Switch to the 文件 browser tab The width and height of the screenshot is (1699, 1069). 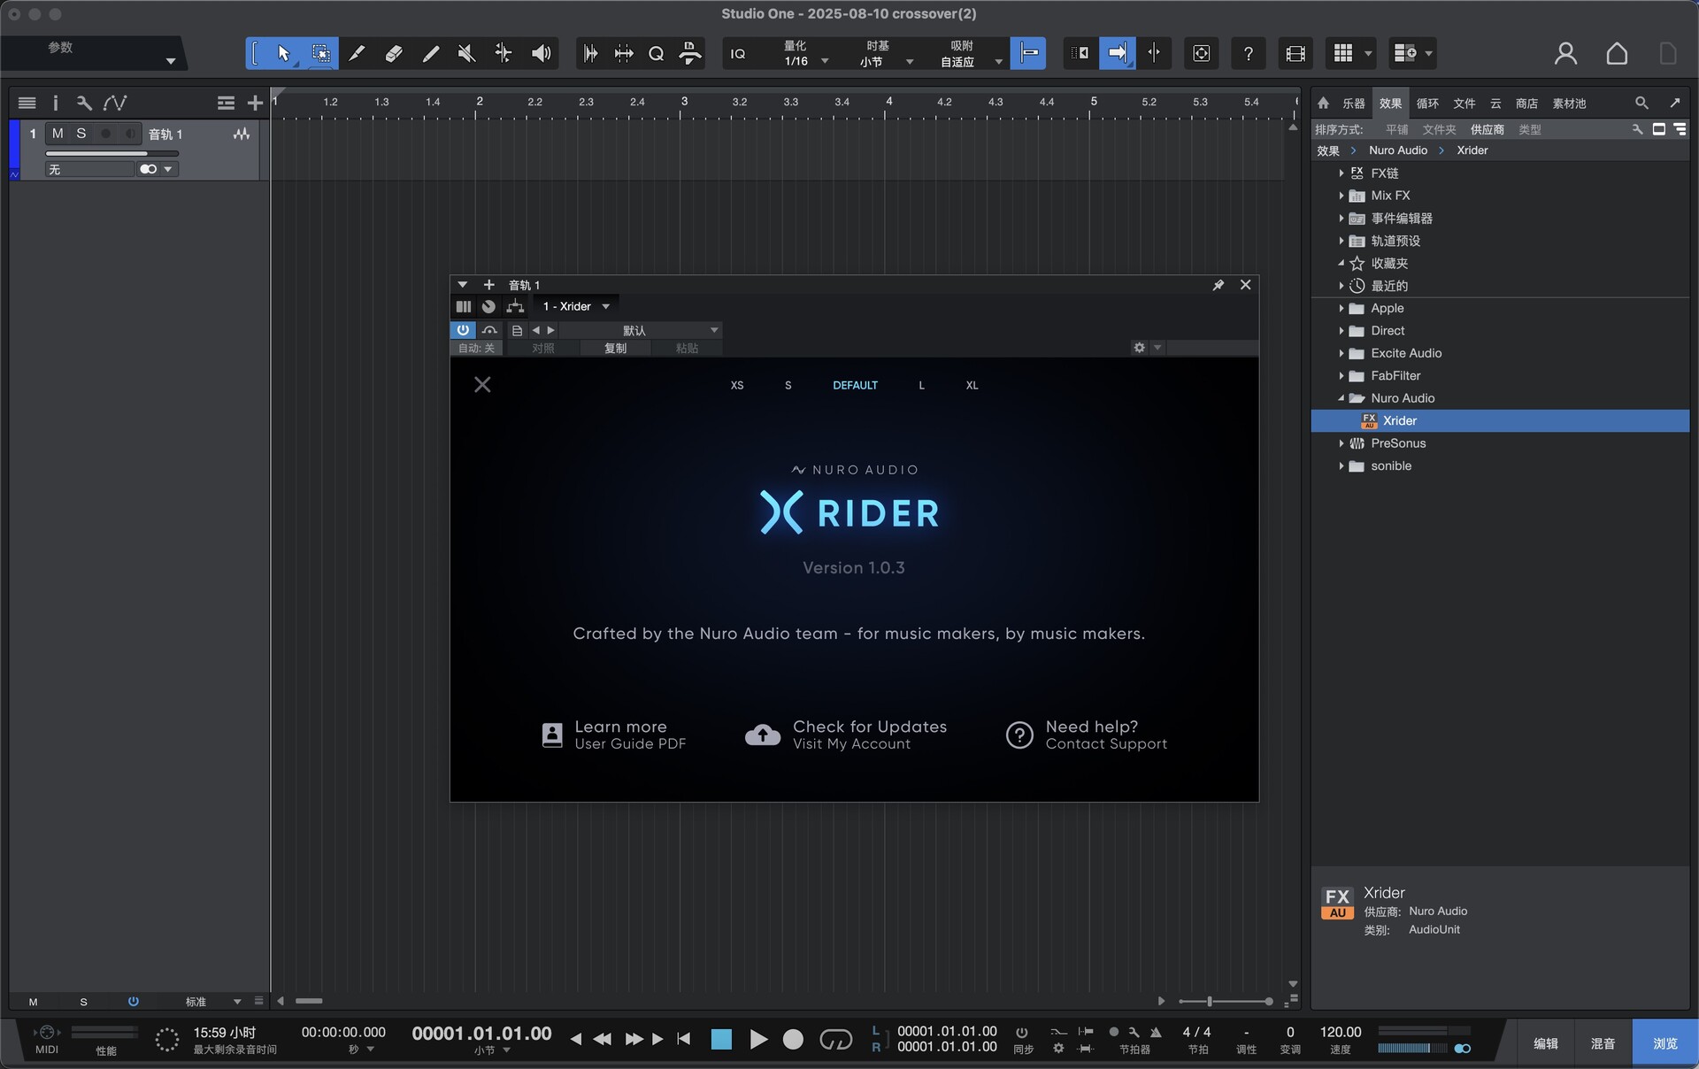coord(1465,104)
